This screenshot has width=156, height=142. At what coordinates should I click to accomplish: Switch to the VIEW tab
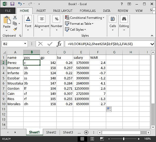click(x=139, y=11)
